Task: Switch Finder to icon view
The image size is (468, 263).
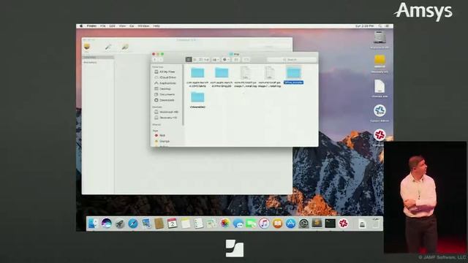Action: (x=189, y=60)
